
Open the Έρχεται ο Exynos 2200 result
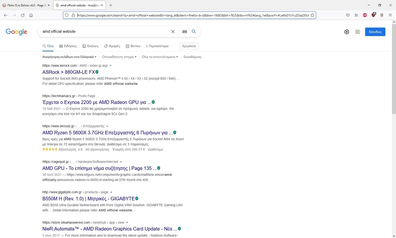(x=97, y=102)
